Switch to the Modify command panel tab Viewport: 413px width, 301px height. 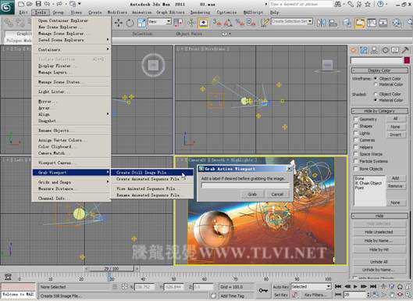pyautogui.click(x=364, y=50)
